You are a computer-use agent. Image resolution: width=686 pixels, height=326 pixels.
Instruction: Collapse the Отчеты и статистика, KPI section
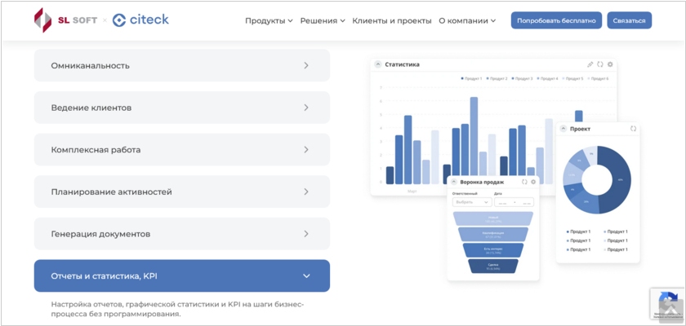pyautogui.click(x=181, y=275)
